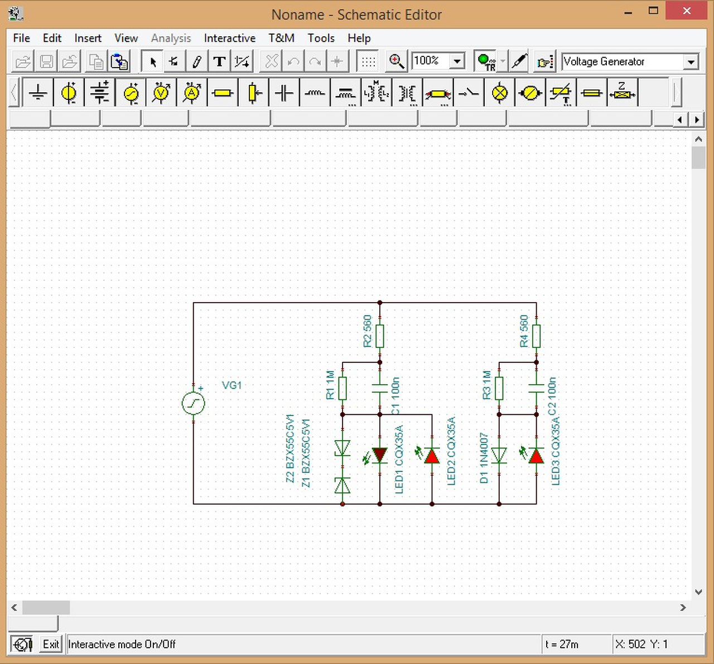Viewport: 714px width, 664px height.
Task: Click the 'D1 1N4007' label
Action: [484, 458]
